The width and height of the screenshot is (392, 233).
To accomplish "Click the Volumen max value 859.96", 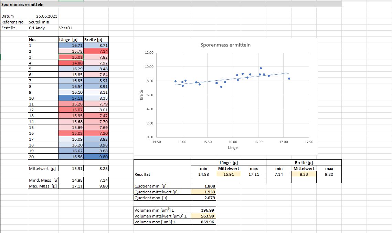I will tap(203, 222).
